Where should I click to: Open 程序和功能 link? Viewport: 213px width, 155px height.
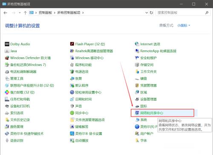click(83, 65)
